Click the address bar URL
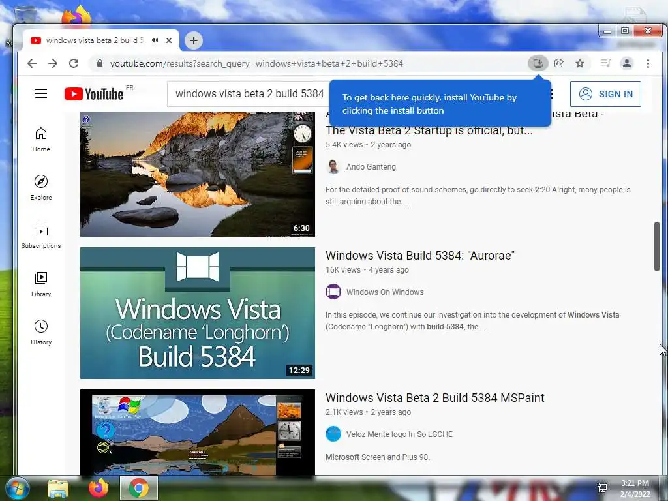 click(x=256, y=63)
